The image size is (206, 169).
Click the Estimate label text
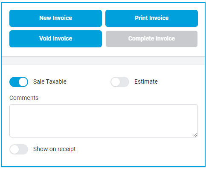(x=146, y=82)
